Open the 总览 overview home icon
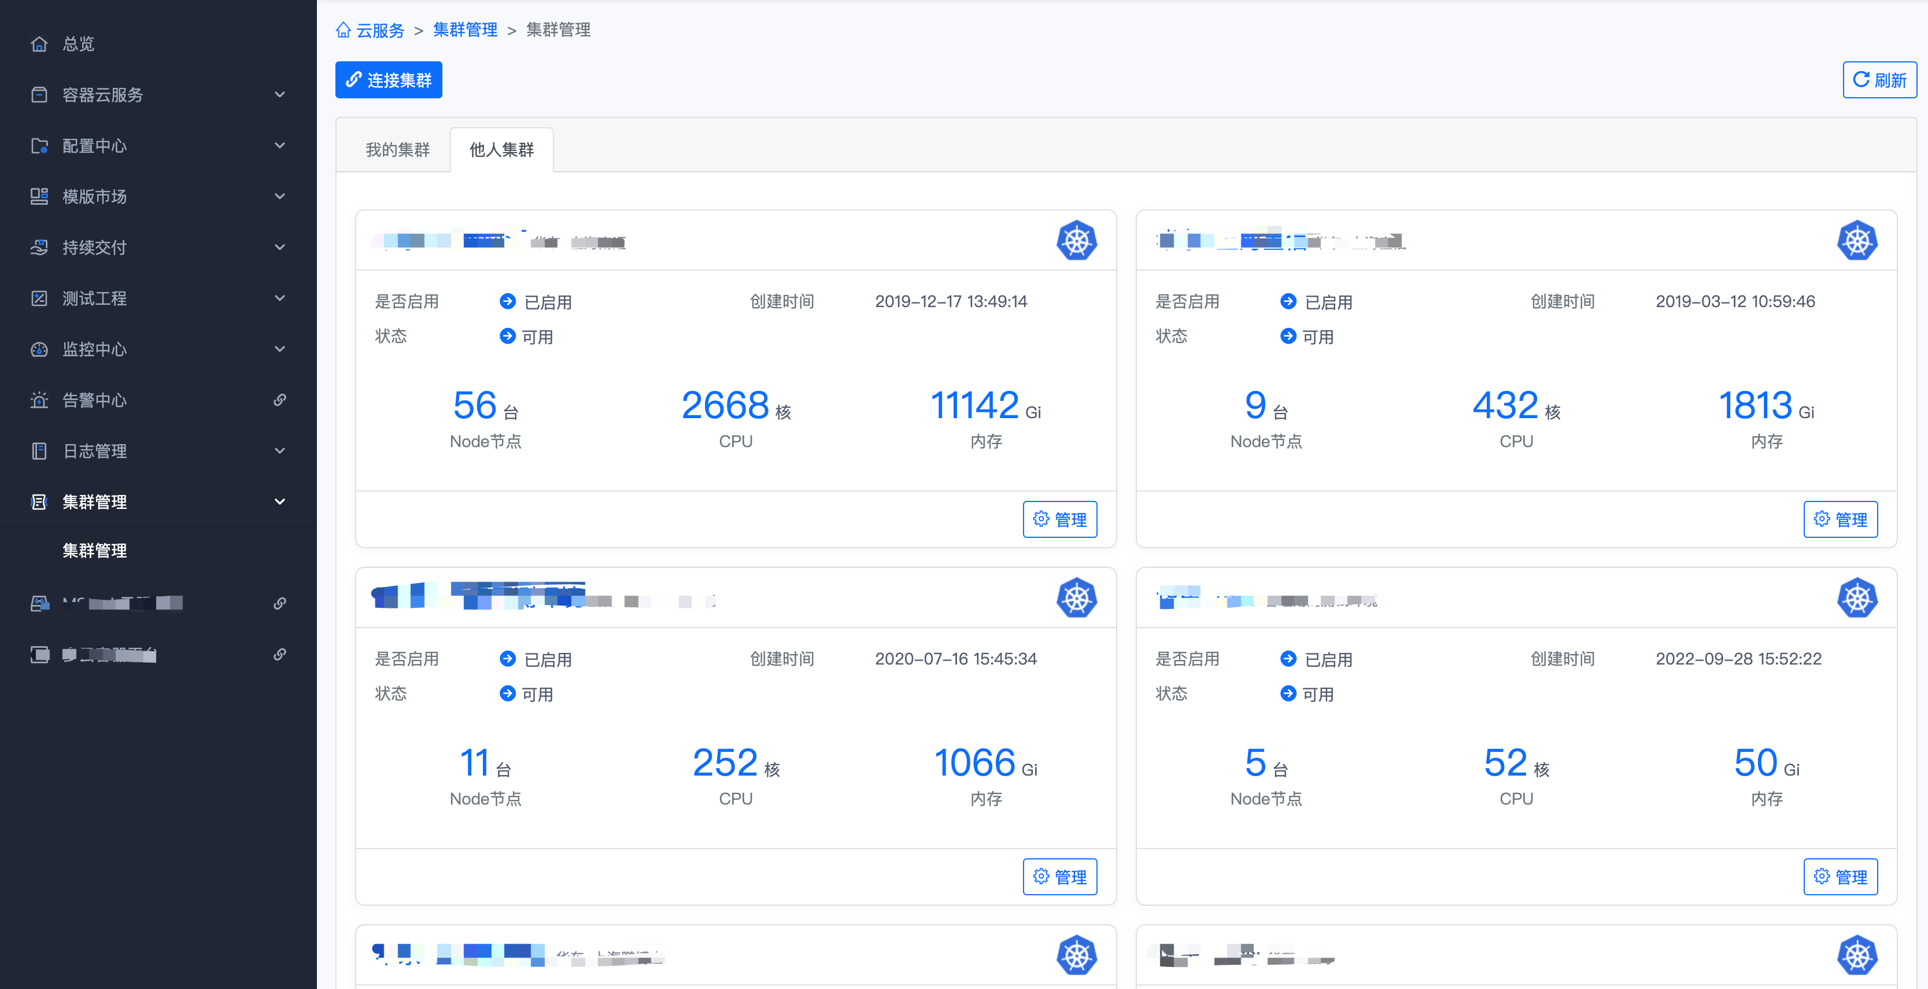The height and width of the screenshot is (989, 1928). tap(39, 44)
